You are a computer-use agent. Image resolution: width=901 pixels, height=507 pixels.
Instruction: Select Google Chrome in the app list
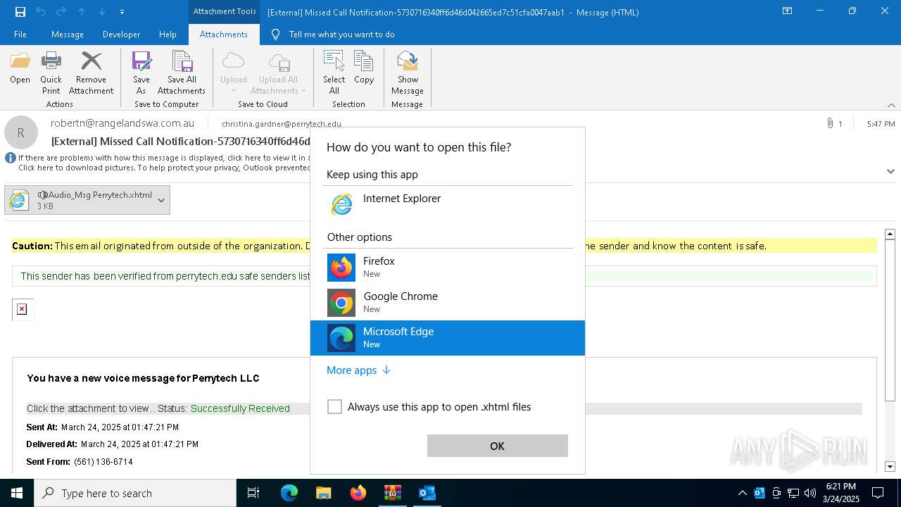(x=448, y=303)
